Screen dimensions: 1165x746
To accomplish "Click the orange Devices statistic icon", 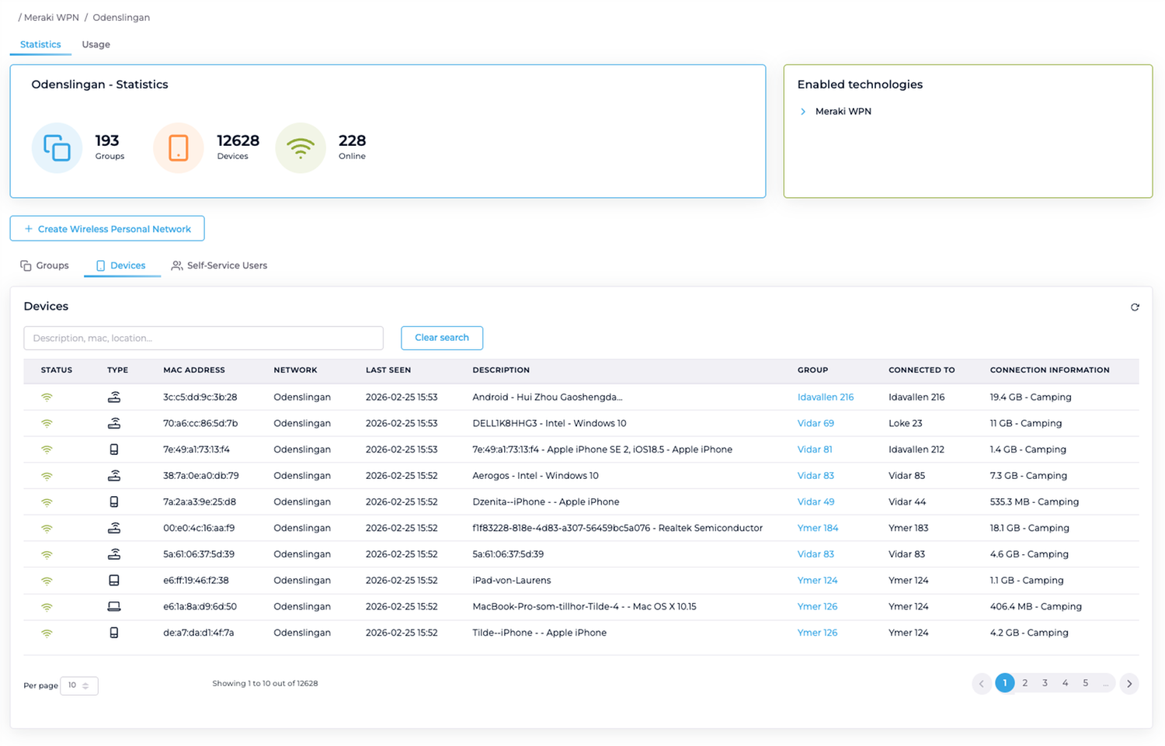I will click(x=179, y=147).
